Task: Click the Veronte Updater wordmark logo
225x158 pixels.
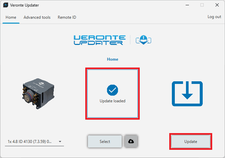Action: (x=99, y=40)
